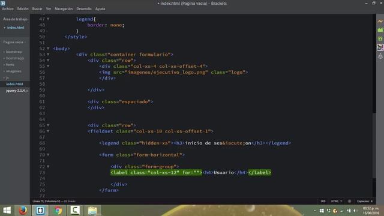Fold the form tag at line 70
Viewport: 384px width, 216px height.
48,155
